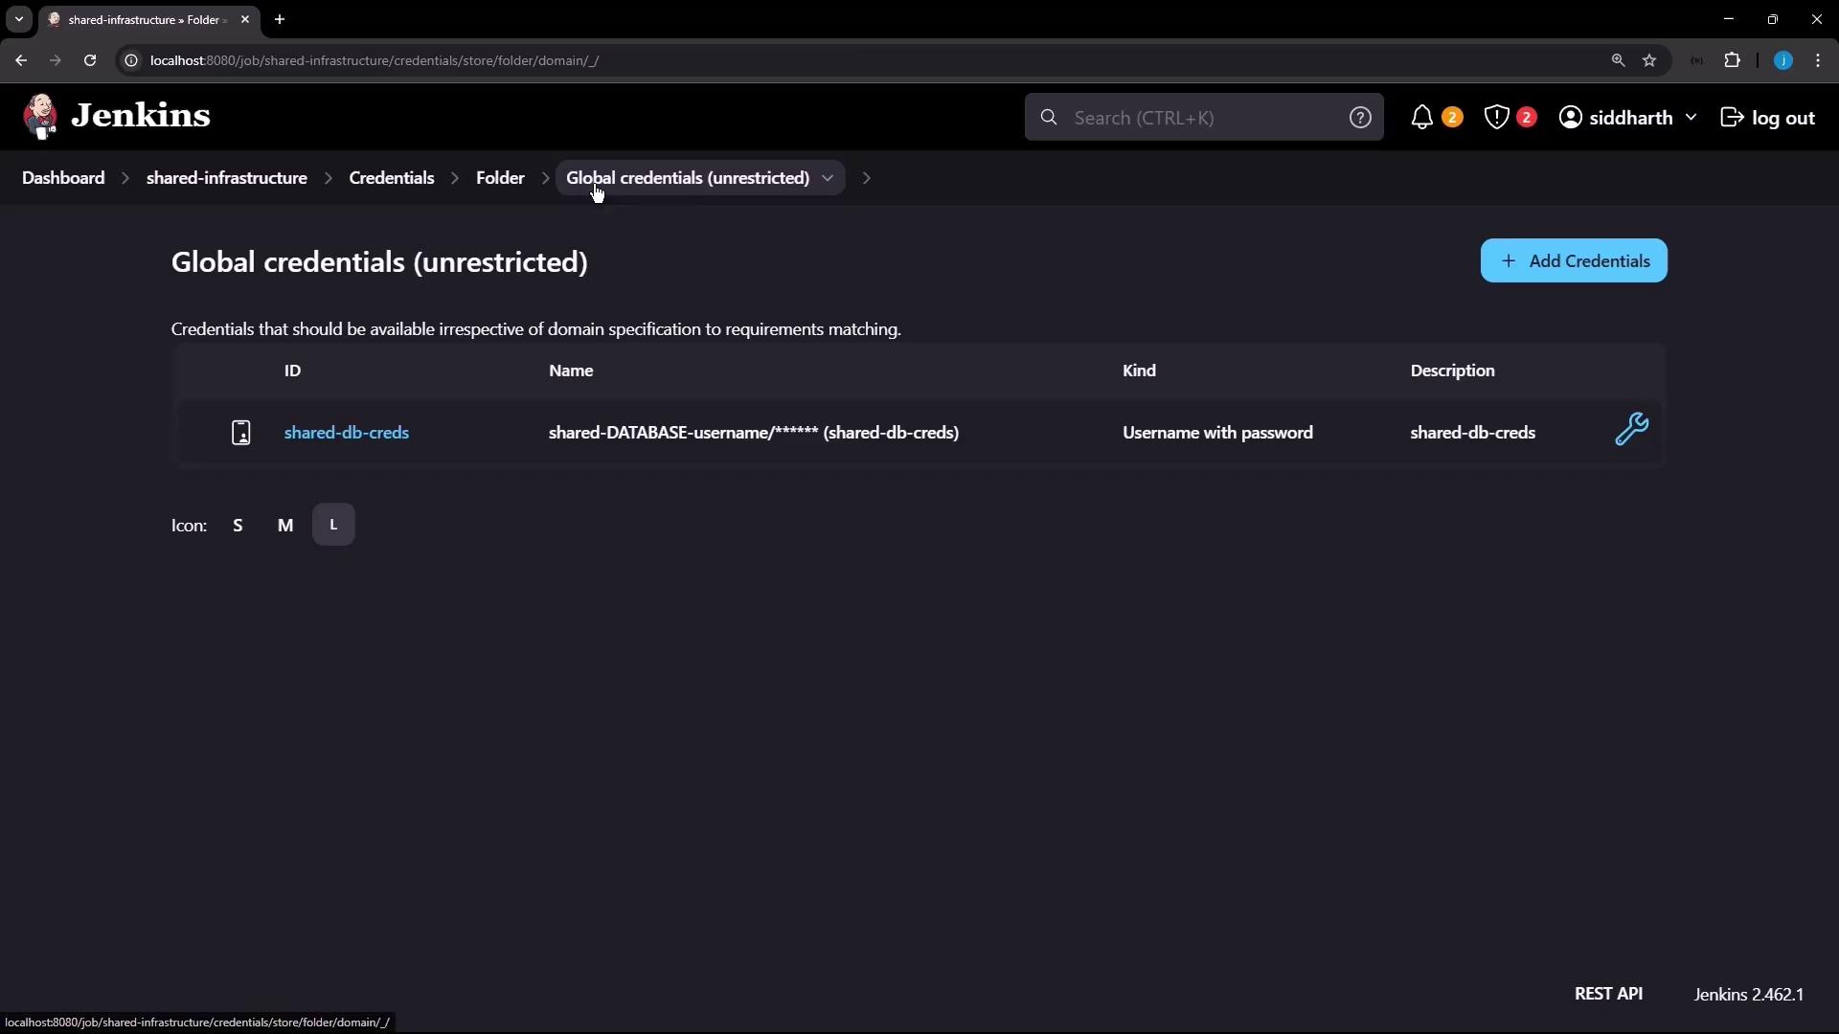Open Folder breadcrumb
This screenshot has height=1034, width=1839.
pyautogui.click(x=500, y=178)
